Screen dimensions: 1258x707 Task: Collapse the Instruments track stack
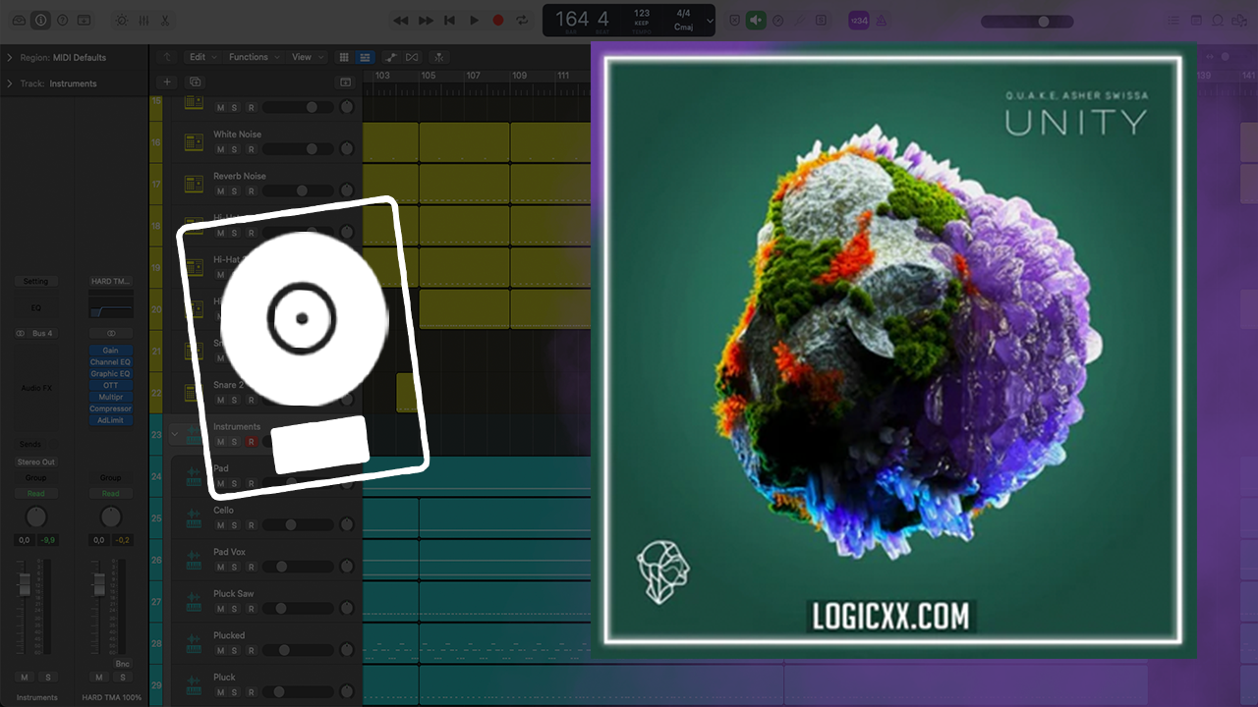pyautogui.click(x=175, y=433)
